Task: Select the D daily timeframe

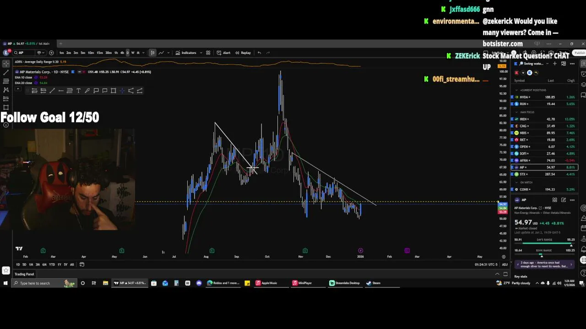Action: 127,53
